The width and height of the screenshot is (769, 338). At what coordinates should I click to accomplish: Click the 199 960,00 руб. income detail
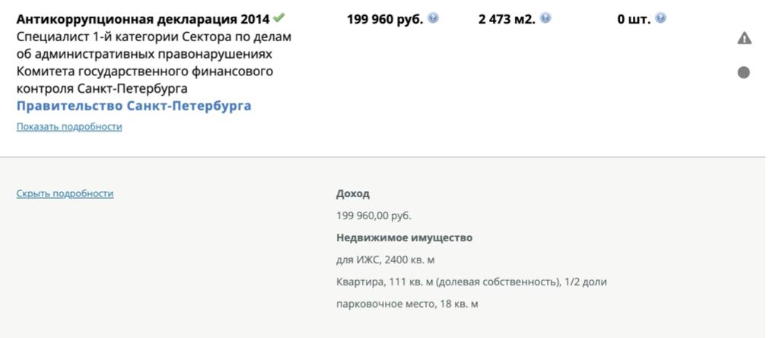click(x=373, y=215)
